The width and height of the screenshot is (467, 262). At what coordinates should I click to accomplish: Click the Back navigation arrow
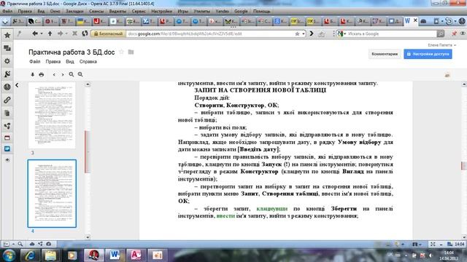(x=35, y=33)
